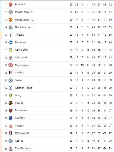This screenshot has width=114, height=152.
Task: Open the Άρσεναλ team link
Action: [20, 4]
